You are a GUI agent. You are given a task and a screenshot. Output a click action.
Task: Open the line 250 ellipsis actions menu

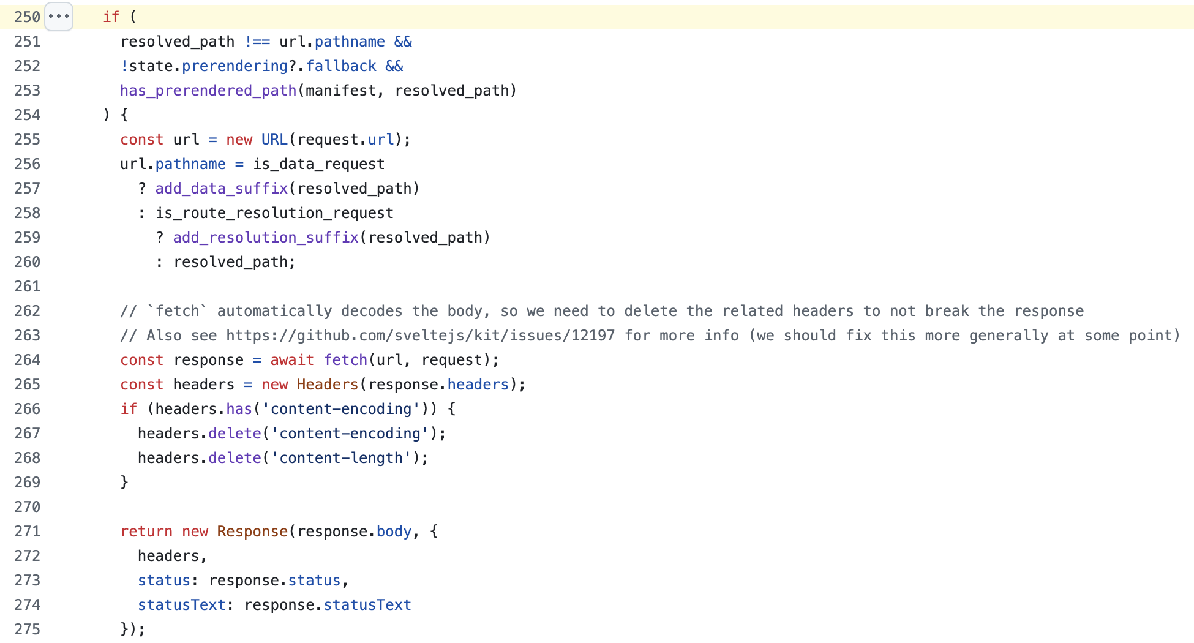(x=59, y=17)
